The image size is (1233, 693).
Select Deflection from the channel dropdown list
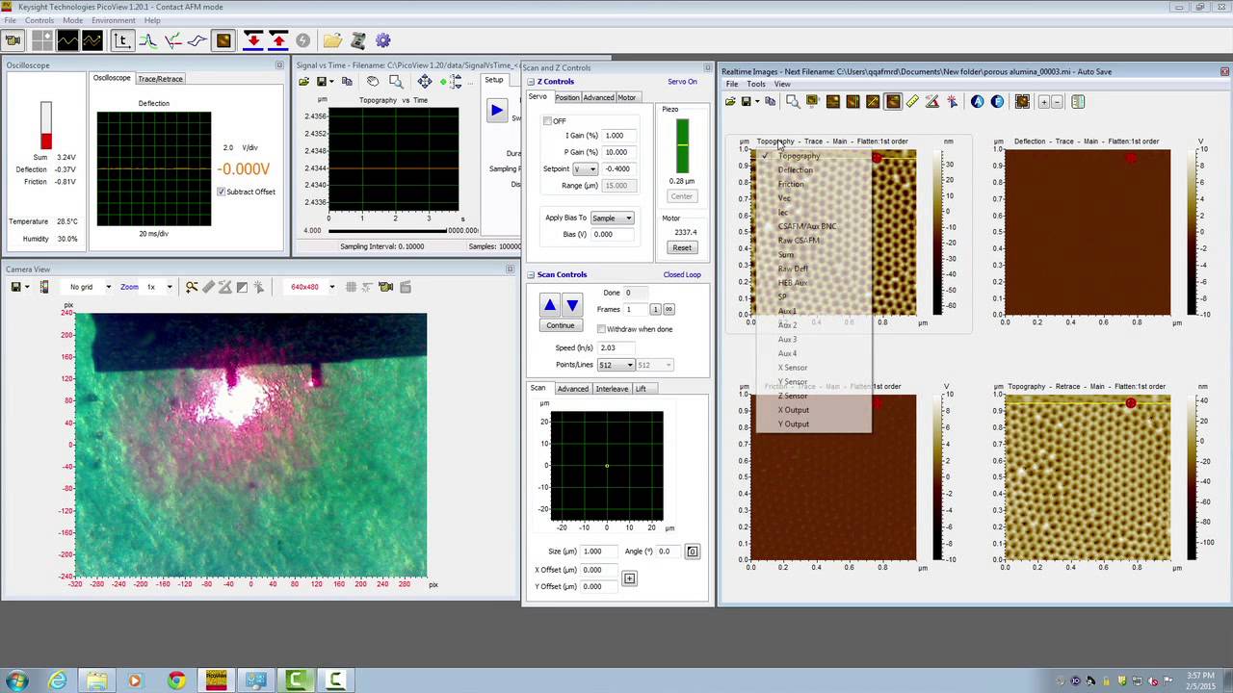(796, 169)
